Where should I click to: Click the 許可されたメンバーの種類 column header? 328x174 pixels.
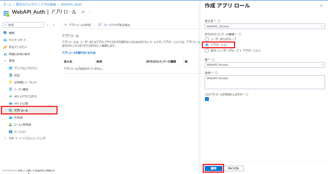(x=161, y=62)
